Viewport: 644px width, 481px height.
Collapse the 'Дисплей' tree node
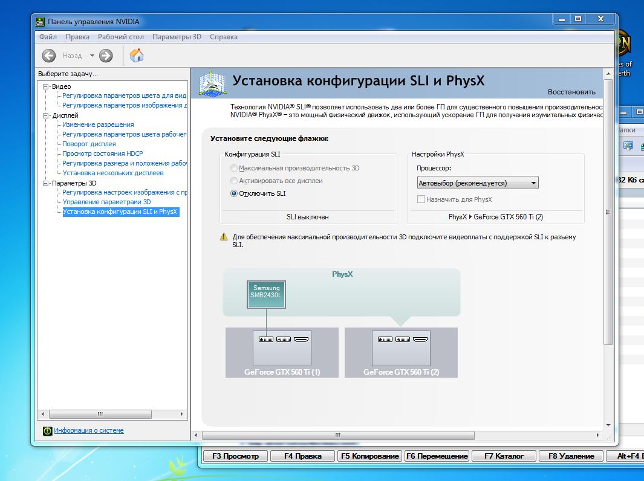pos(46,115)
